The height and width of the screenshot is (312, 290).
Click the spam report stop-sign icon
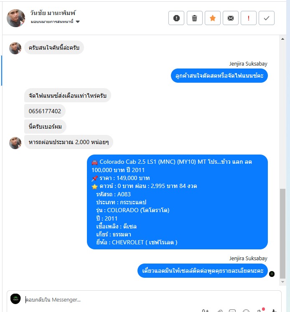[176, 18]
